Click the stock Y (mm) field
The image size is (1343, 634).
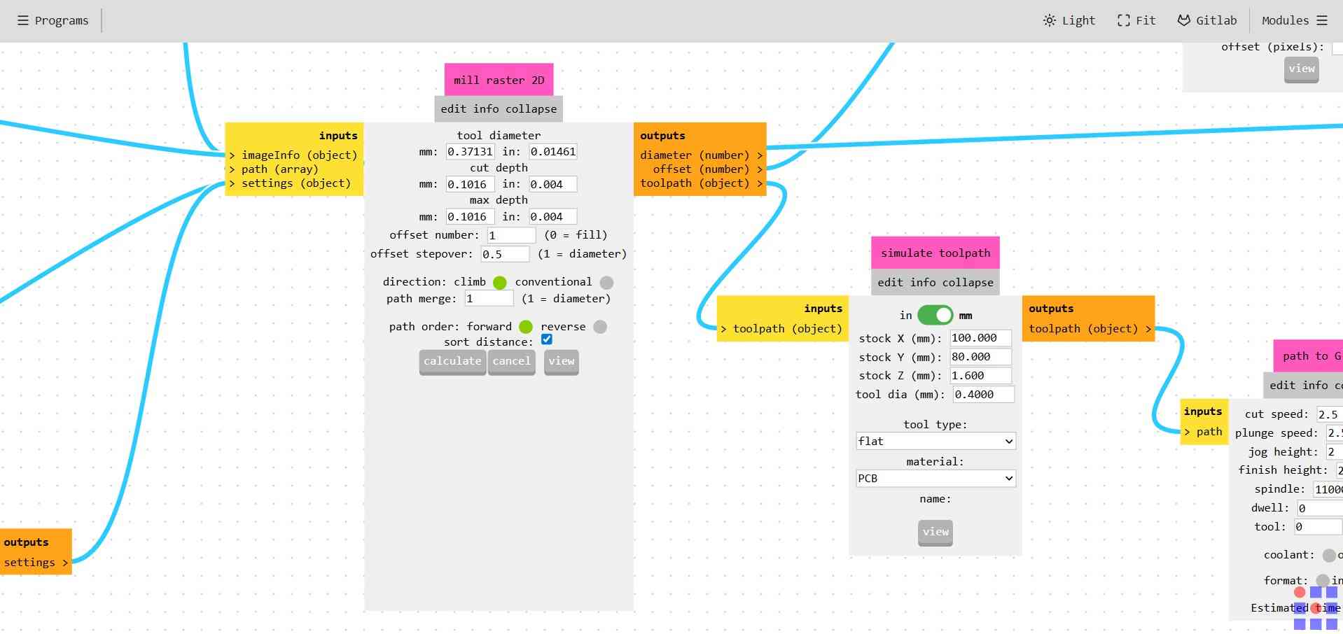pos(980,357)
